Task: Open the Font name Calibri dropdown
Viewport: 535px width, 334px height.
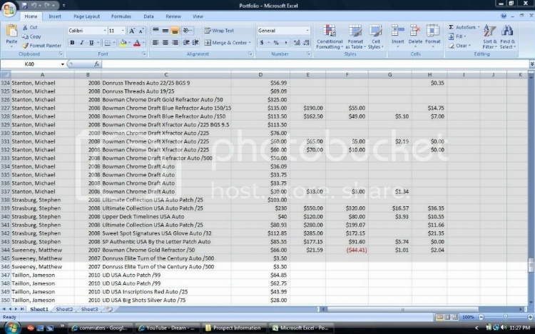Action: point(105,31)
